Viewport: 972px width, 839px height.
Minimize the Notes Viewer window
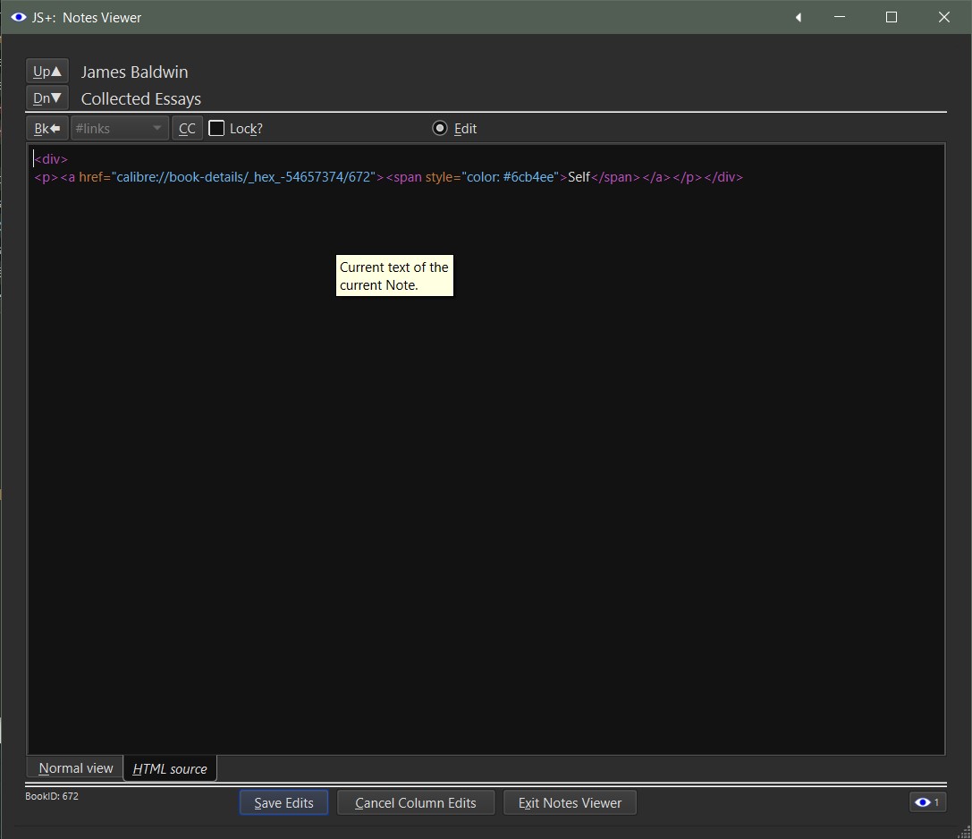(840, 17)
